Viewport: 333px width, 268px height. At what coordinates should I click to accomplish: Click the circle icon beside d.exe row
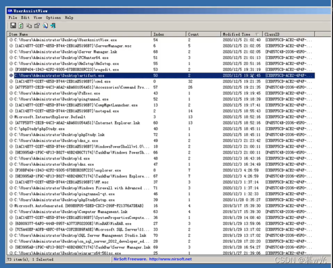pyautogui.click(x=11, y=158)
